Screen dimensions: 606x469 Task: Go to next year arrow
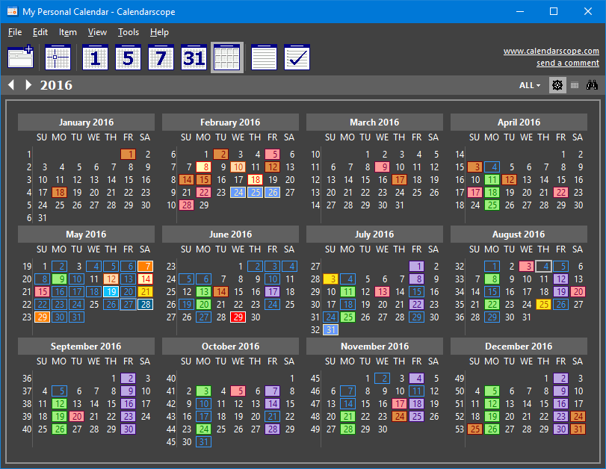[28, 84]
